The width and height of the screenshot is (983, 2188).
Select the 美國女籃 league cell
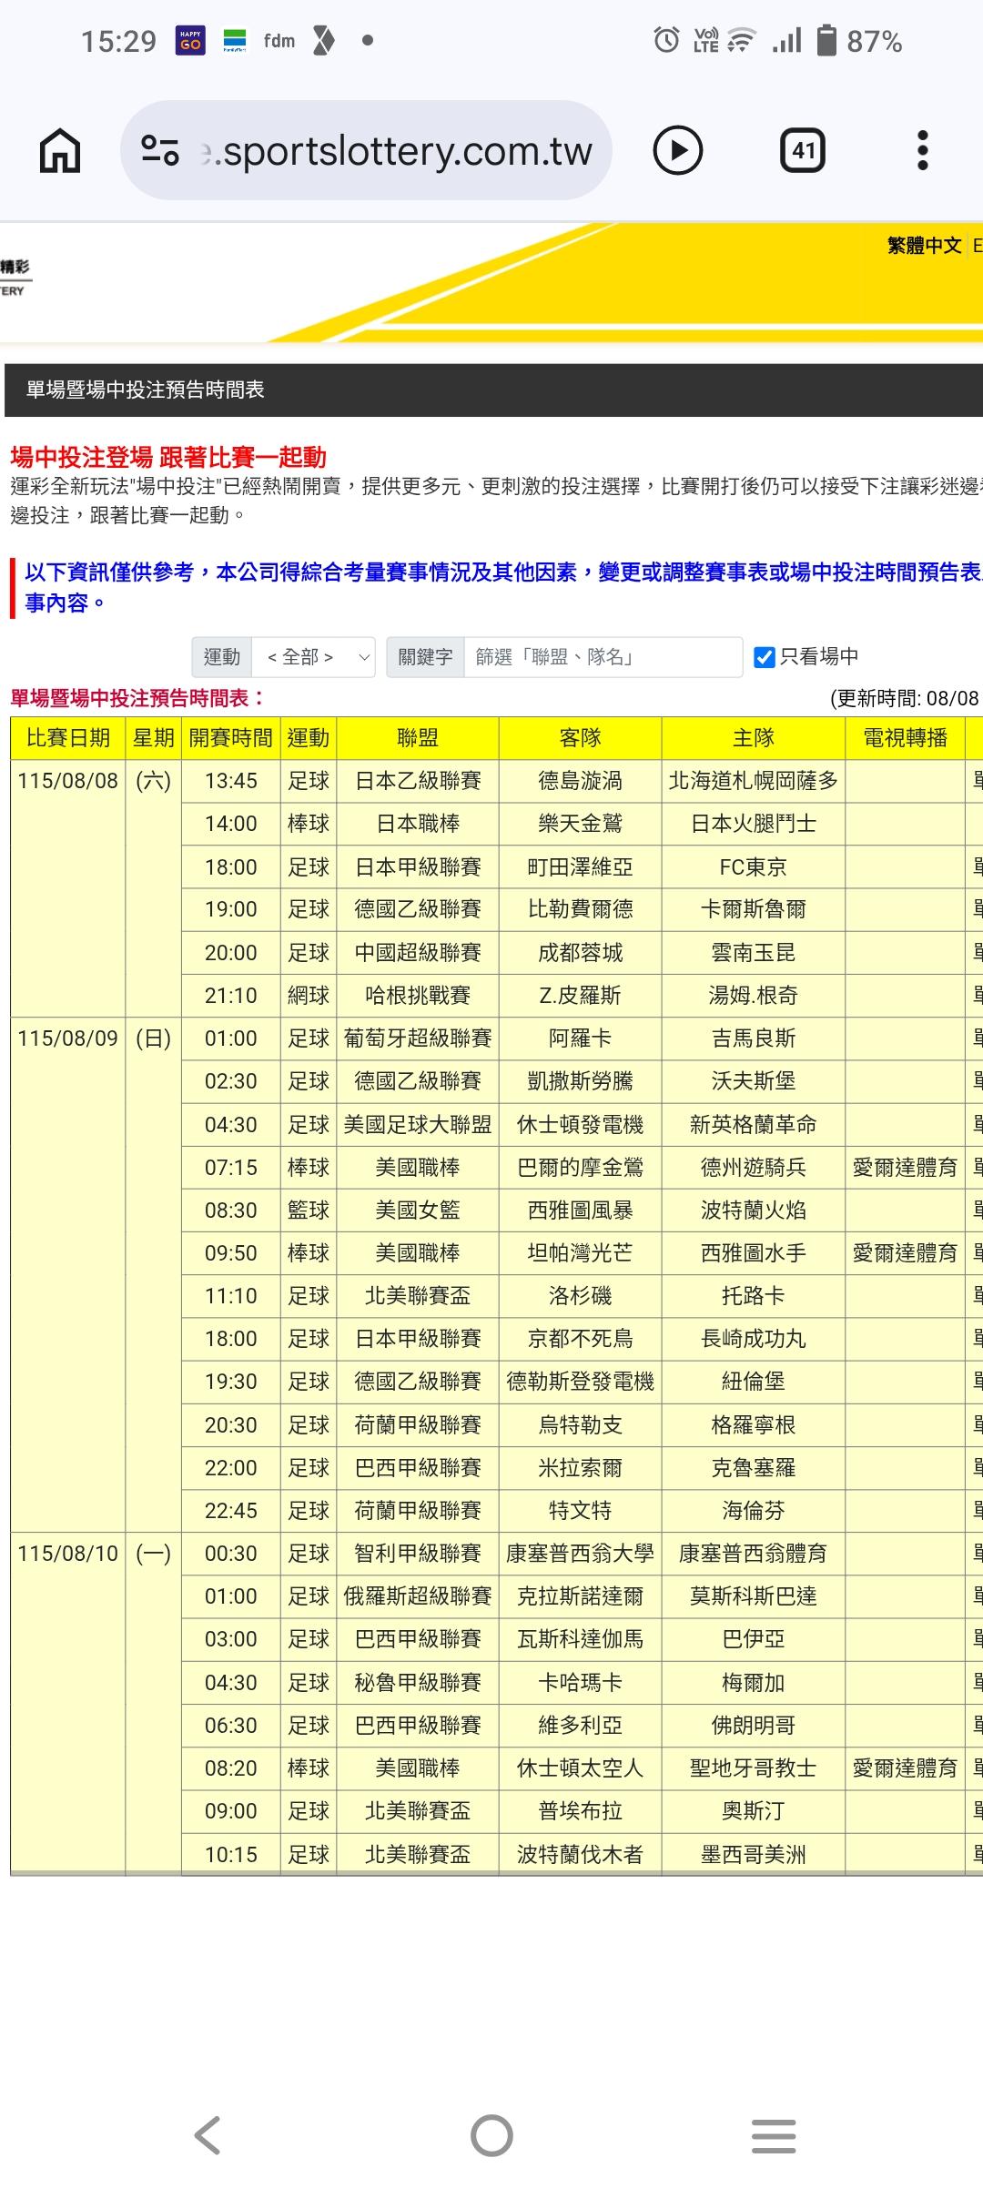tap(418, 1210)
